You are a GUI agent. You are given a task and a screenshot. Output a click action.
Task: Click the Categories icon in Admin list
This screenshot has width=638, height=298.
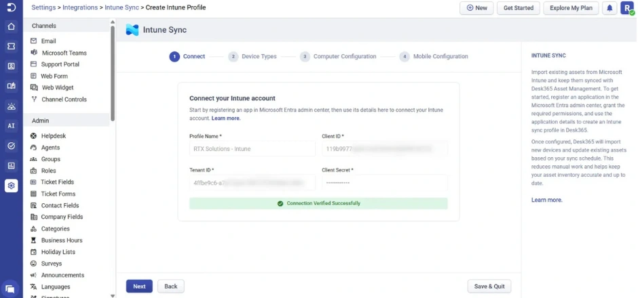[34, 229]
